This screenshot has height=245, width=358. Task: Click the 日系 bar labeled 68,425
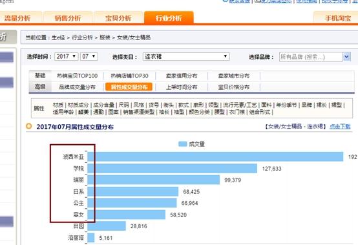click(x=133, y=191)
